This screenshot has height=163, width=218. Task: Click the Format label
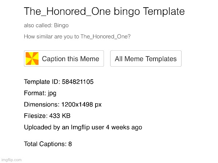35,93
